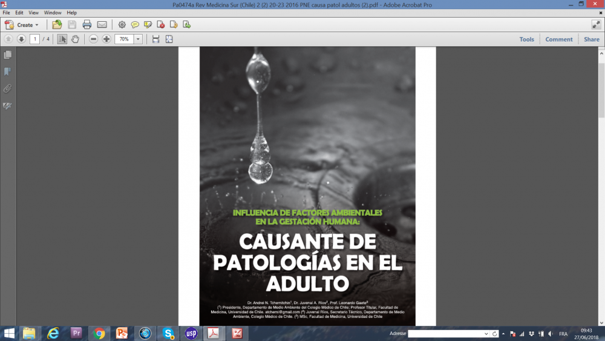Open the View menu
The image size is (605, 341).
pyautogui.click(x=33, y=13)
